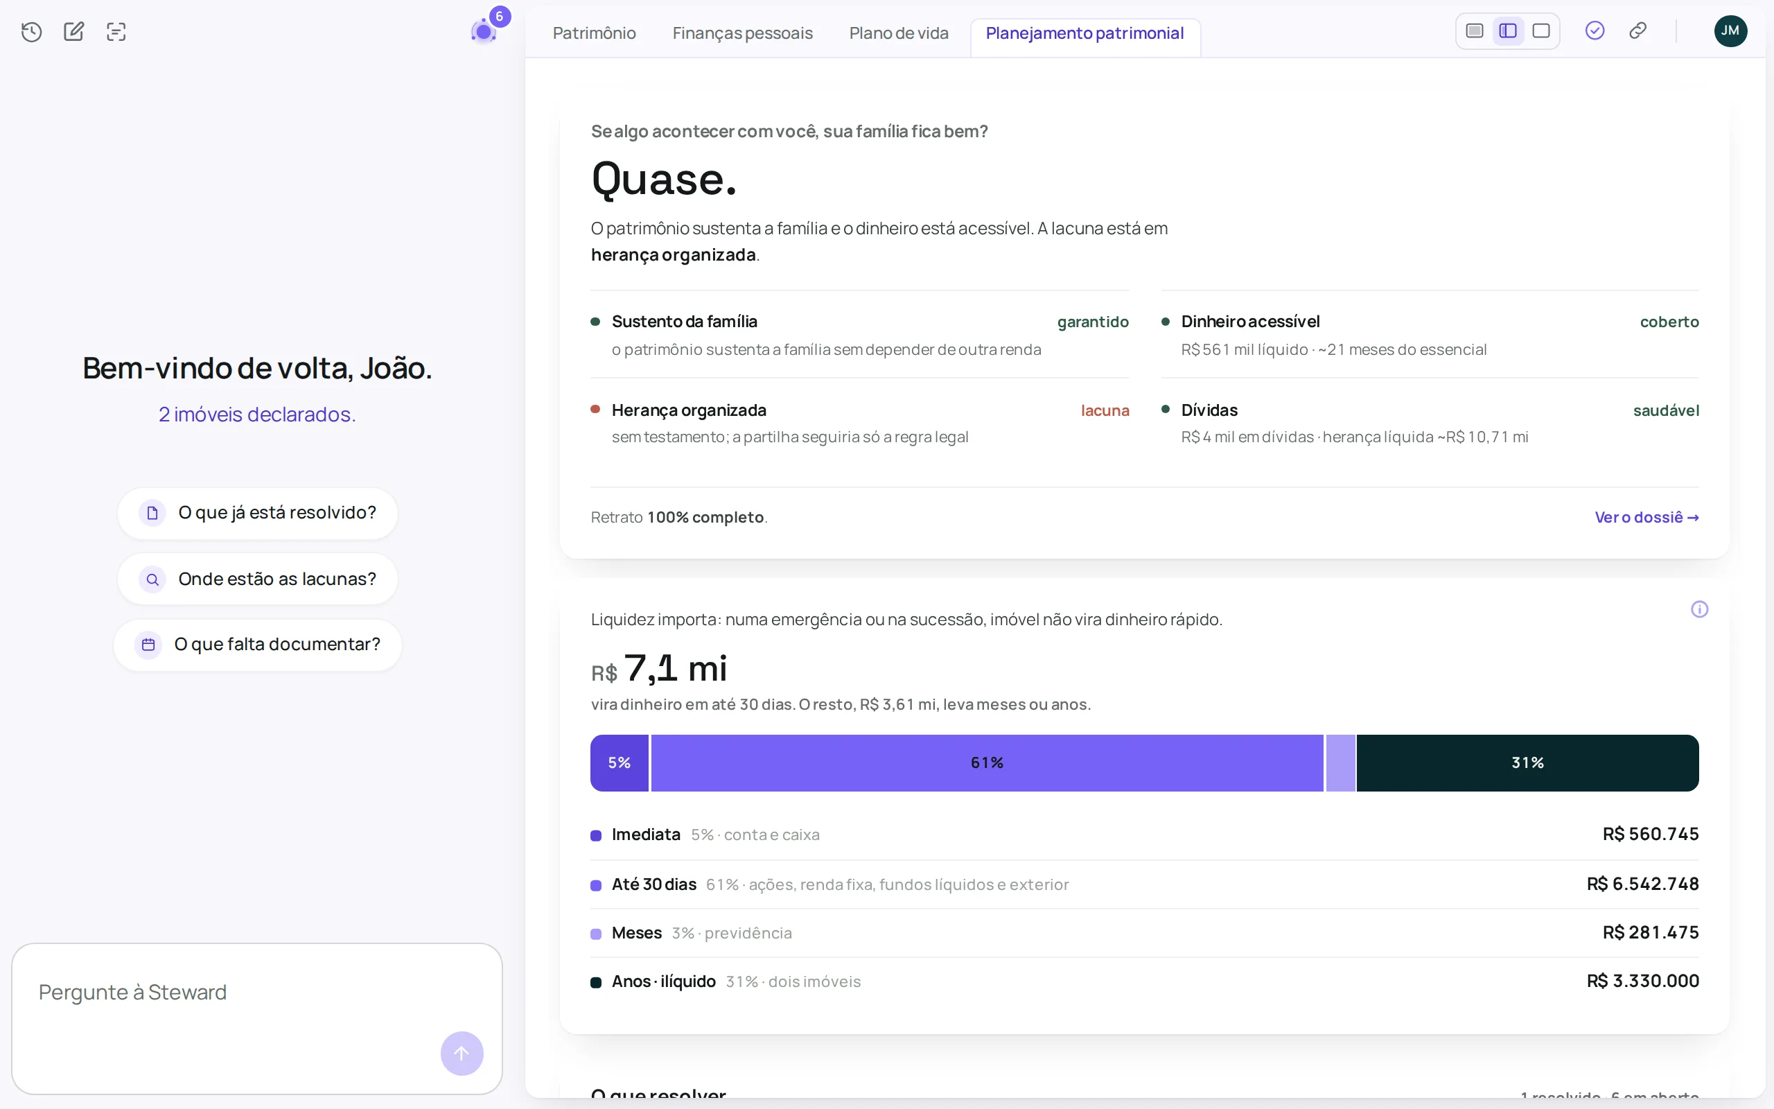Go to the Plano de vida tab
Image resolution: width=1774 pixels, height=1109 pixels.
click(899, 33)
